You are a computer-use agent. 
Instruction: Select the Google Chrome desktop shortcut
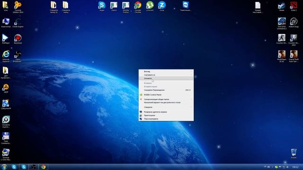coord(138,7)
